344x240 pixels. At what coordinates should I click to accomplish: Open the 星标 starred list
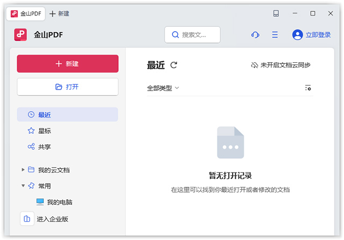[x=45, y=131]
